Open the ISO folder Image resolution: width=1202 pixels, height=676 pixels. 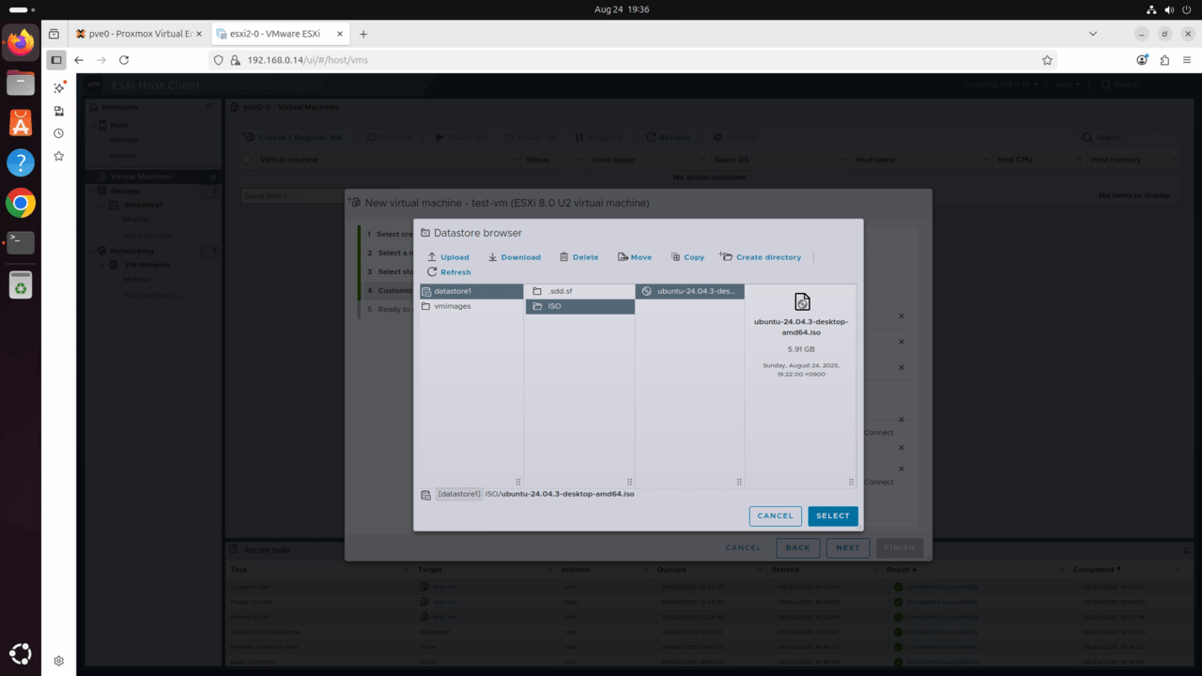[580, 306]
